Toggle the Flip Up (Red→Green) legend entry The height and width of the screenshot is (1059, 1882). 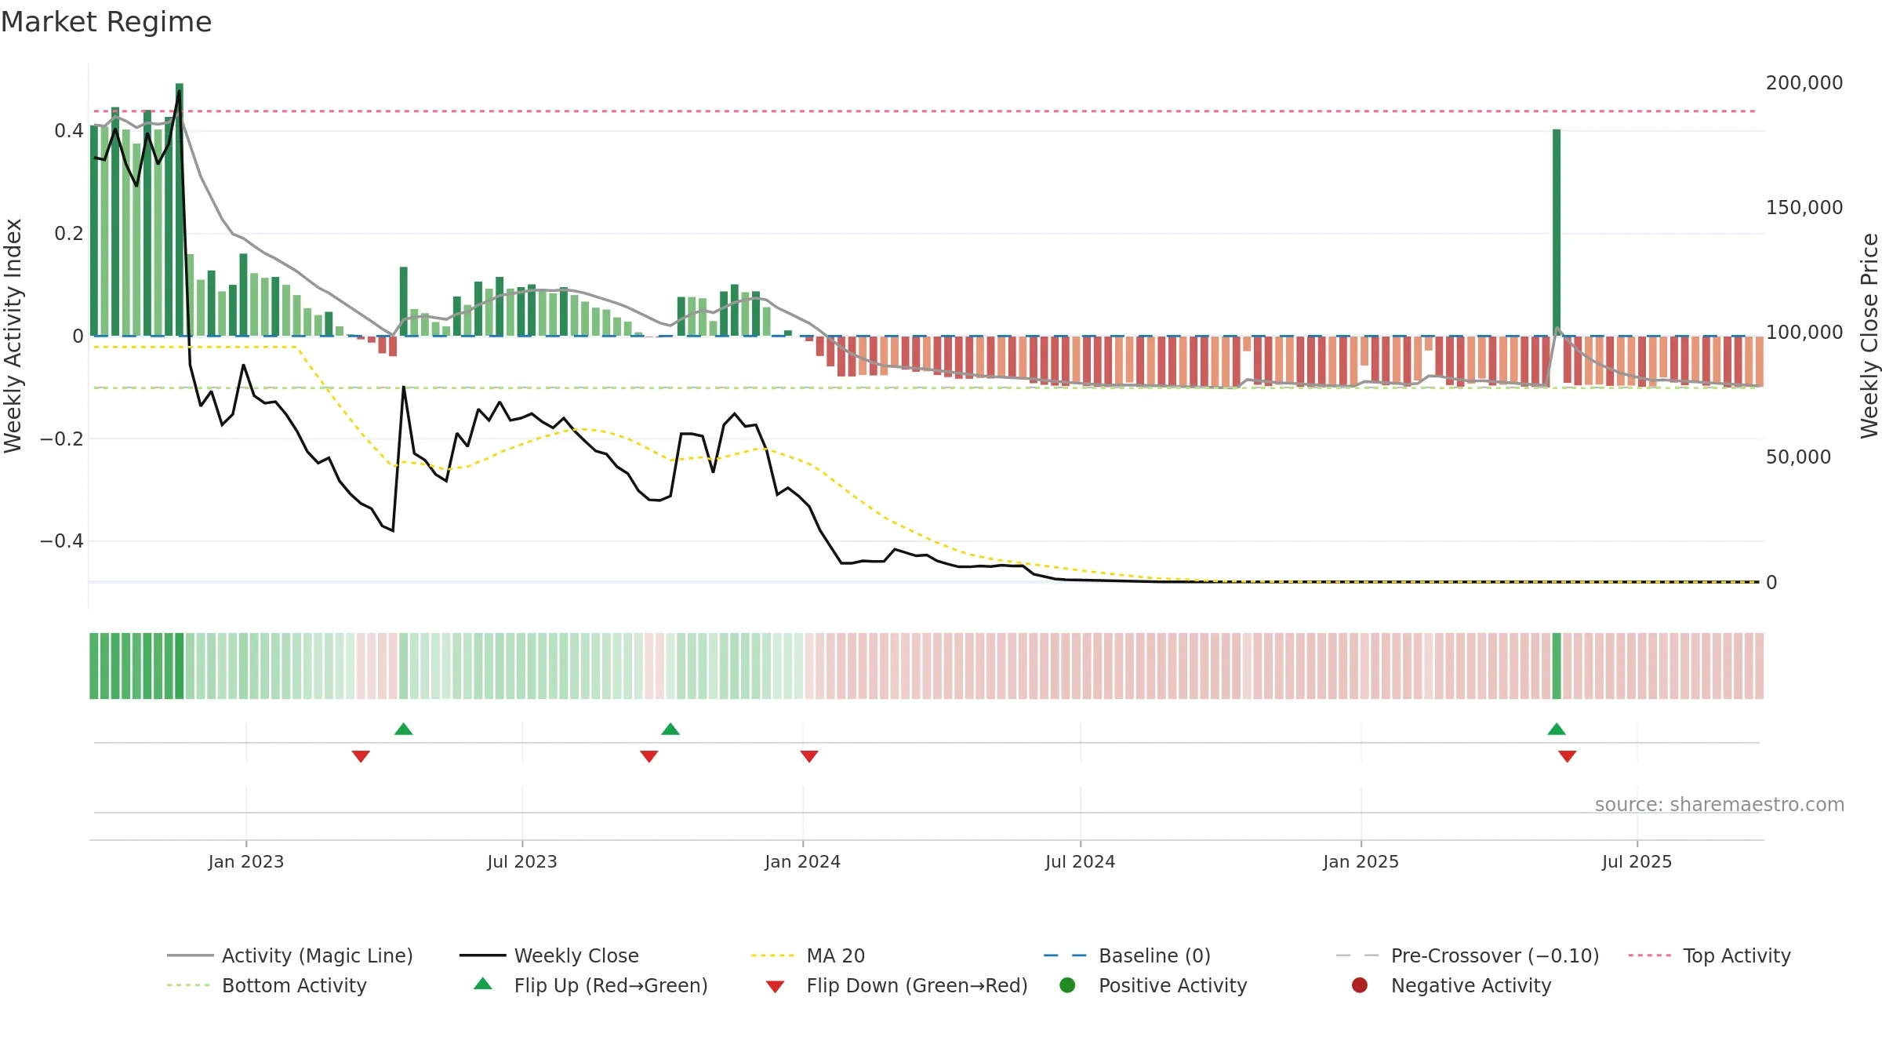(x=590, y=985)
